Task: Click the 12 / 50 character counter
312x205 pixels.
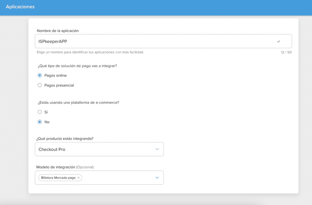Action: [x=286, y=52]
